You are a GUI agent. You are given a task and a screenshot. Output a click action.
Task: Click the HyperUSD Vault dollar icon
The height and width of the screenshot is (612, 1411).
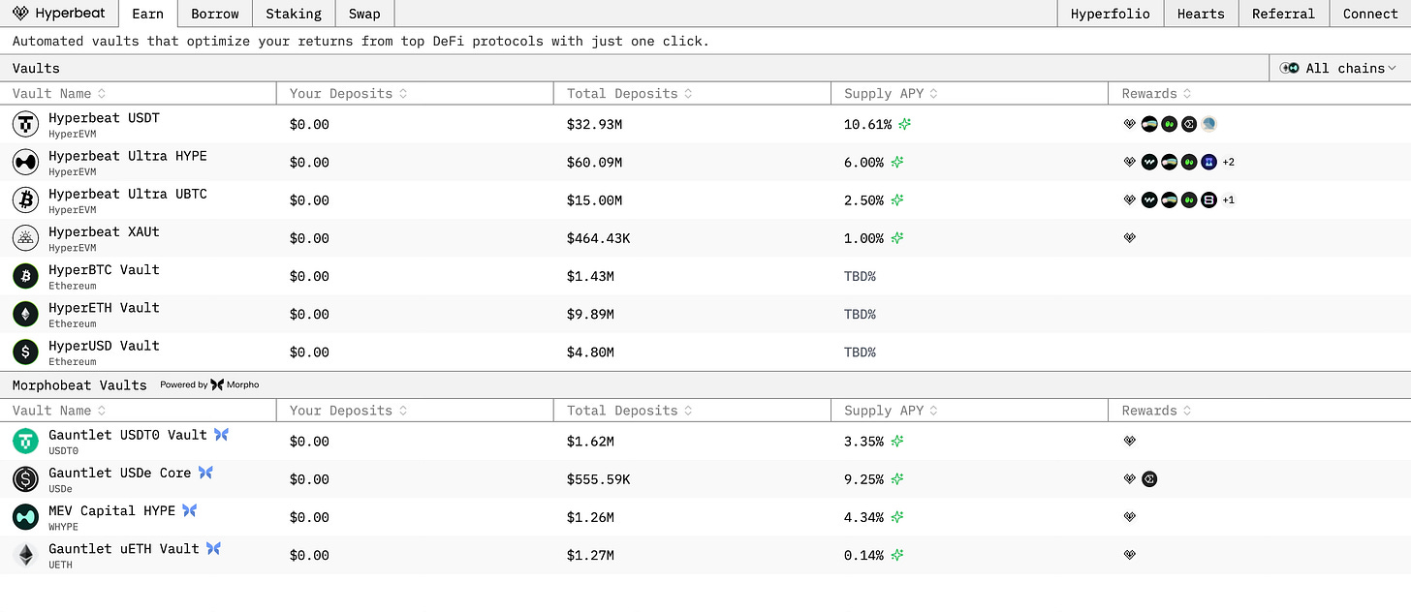point(25,352)
